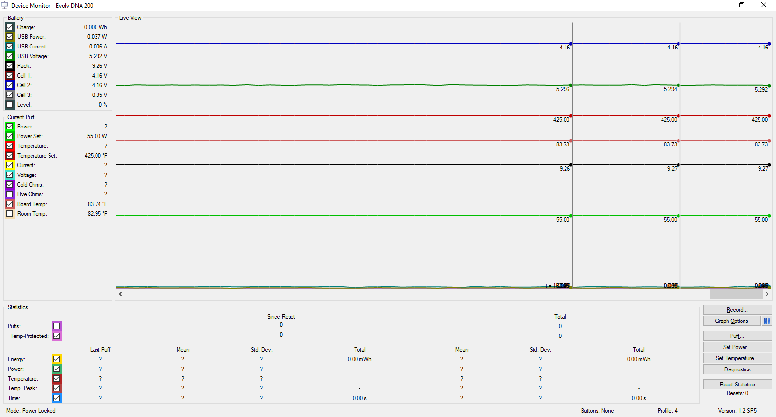This screenshot has height=417, width=776.
Task: Enable the Live Ohms checkbox
Action: pos(10,194)
